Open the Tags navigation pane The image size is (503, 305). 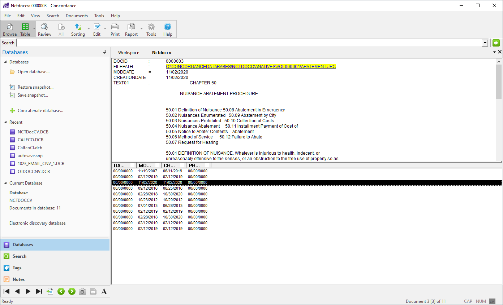click(x=55, y=268)
